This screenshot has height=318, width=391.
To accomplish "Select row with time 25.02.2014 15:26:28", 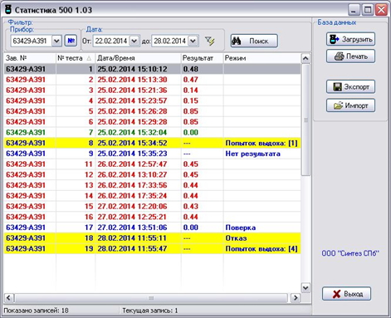I will (x=152, y=111).
